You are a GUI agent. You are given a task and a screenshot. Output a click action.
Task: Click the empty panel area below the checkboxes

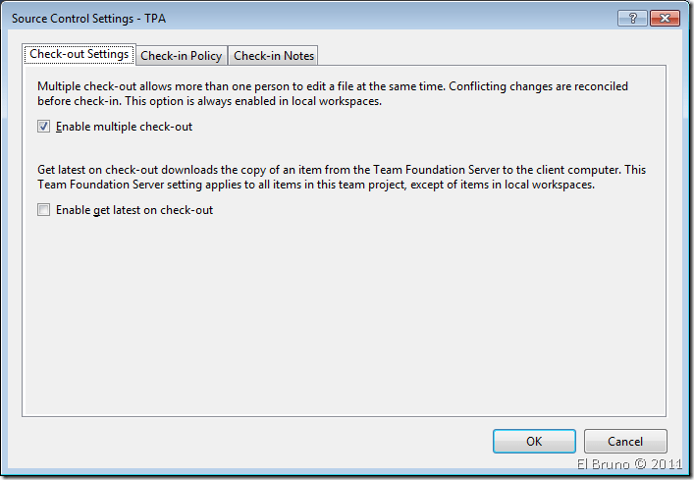pyautogui.click(x=344, y=314)
